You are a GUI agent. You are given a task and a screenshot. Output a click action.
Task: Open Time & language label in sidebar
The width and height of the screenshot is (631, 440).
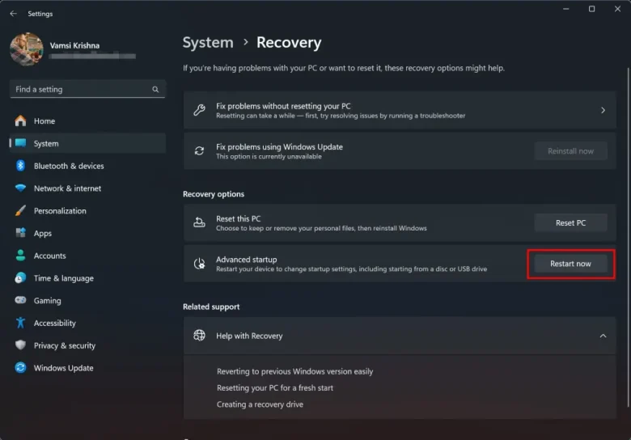tap(64, 278)
